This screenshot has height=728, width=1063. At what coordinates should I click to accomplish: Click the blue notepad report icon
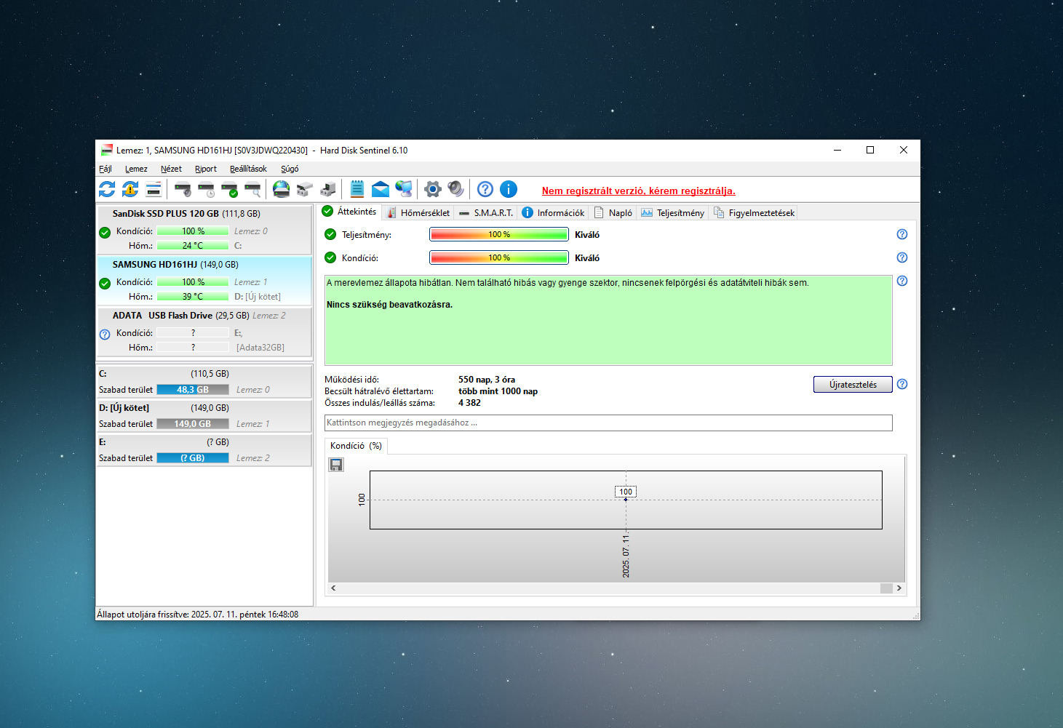click(357, 190)
